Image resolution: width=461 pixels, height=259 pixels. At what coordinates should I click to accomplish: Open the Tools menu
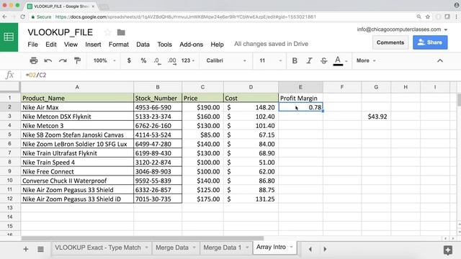(x=164, y=45)
